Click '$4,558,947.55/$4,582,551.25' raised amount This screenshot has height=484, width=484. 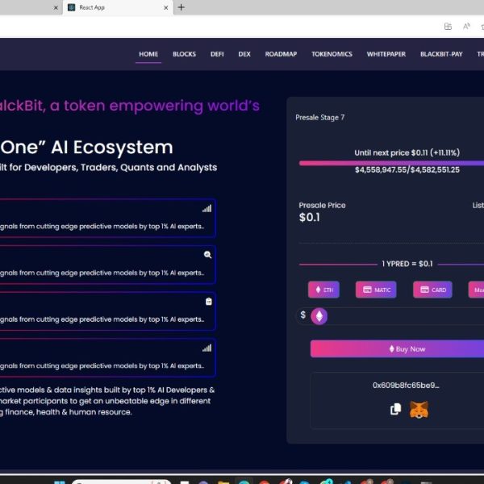[x=407, y=169]
